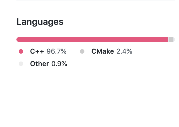Open the C++ language link
Image resolution: width=179 pixels, height=127 pixels.
[x=37, y=51]
